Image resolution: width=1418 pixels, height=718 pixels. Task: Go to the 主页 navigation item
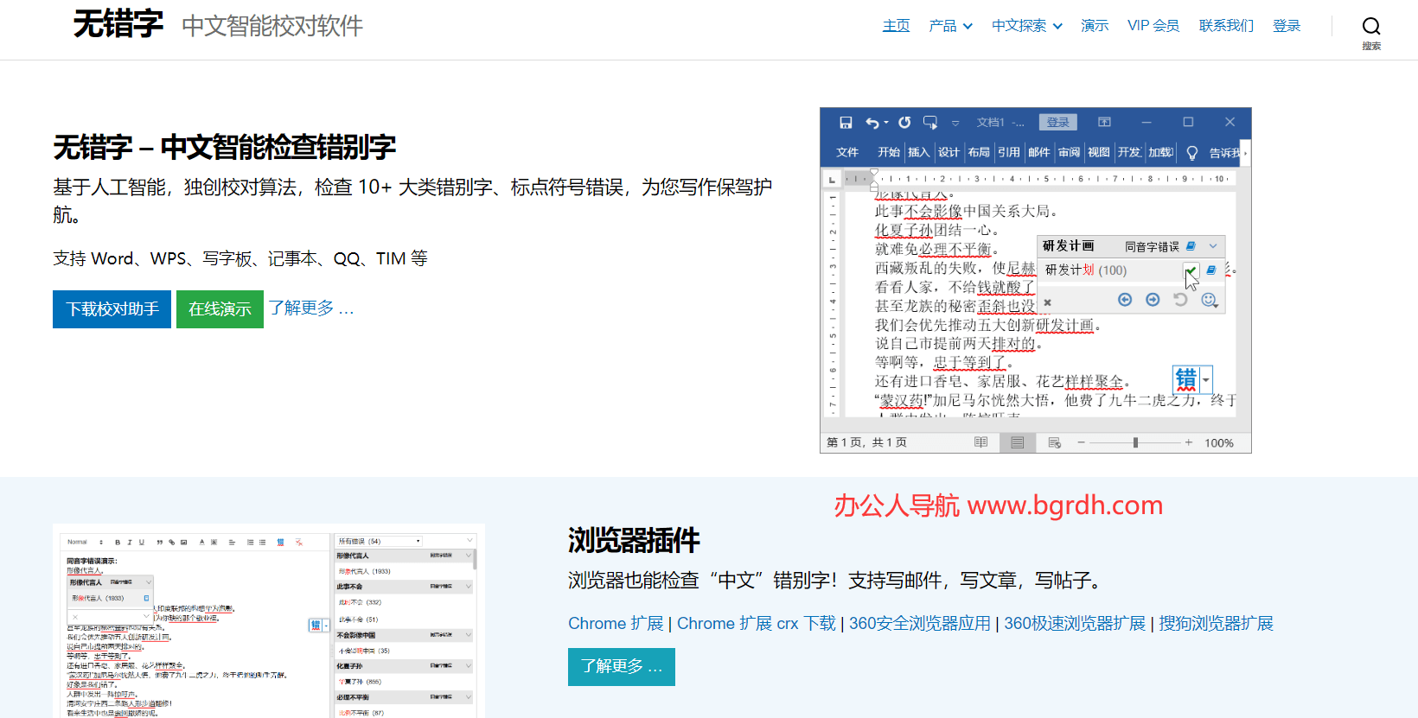[x=896, y=26]
